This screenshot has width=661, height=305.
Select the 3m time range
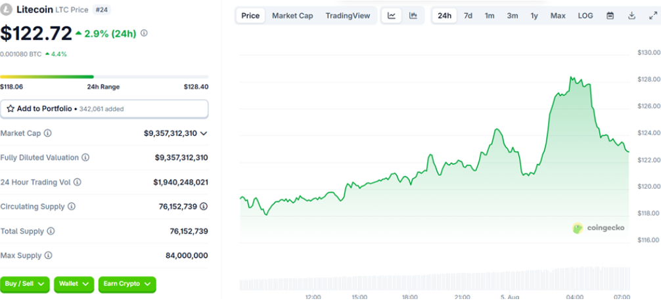pyautogui.click(x=513, y=16)
